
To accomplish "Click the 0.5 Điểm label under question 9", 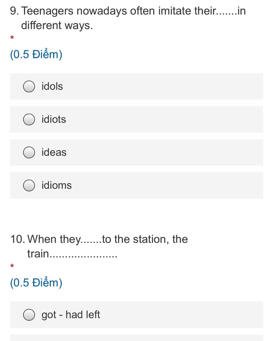I will click(x=36, y=54).
